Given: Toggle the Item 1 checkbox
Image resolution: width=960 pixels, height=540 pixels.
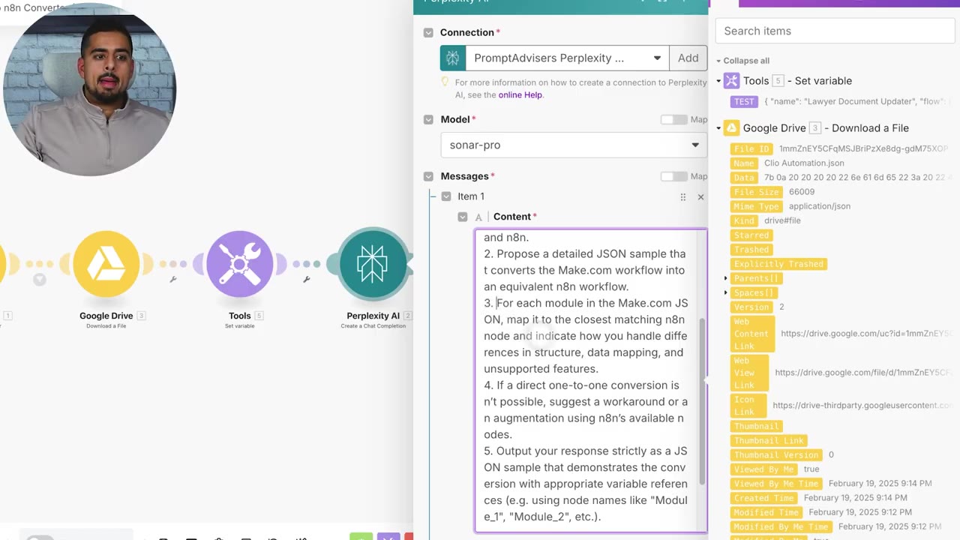Looking at the screenshot, I should [x=446, y=196].
